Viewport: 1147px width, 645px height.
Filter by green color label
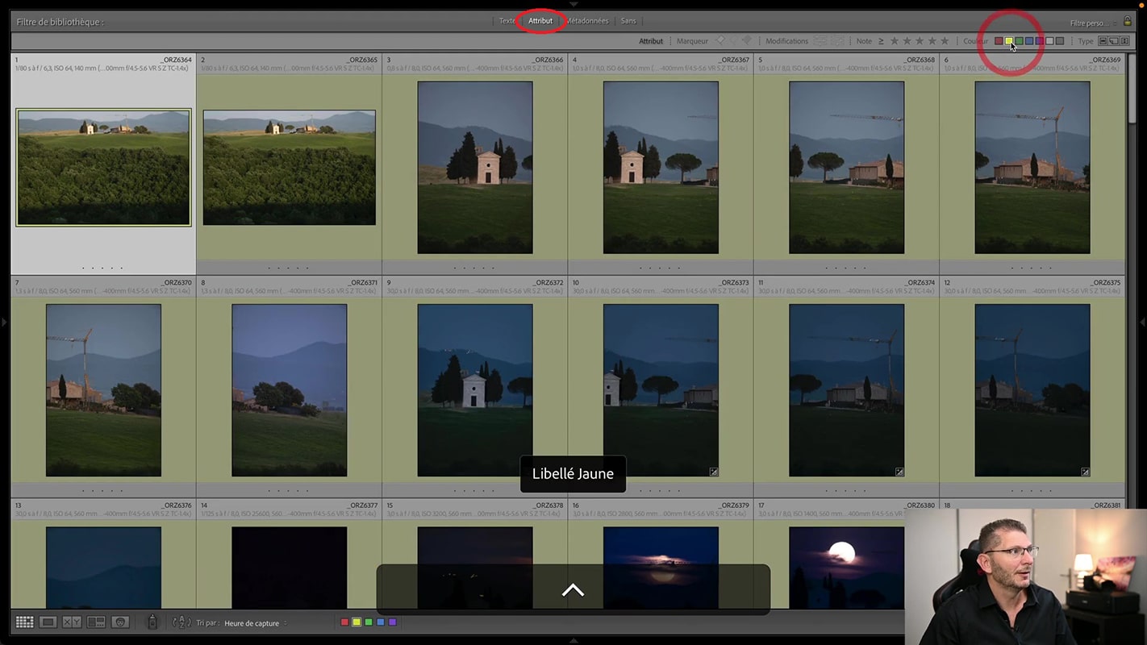point(1019,41)
